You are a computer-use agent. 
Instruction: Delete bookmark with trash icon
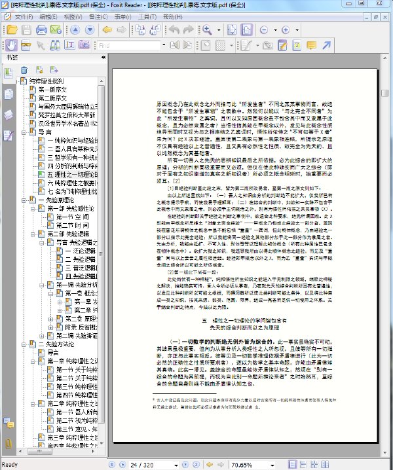(24, 70)
